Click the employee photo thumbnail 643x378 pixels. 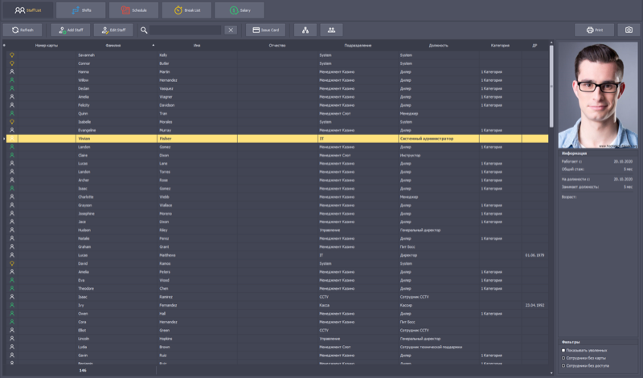pyautogui.click(x=596, y=94)
